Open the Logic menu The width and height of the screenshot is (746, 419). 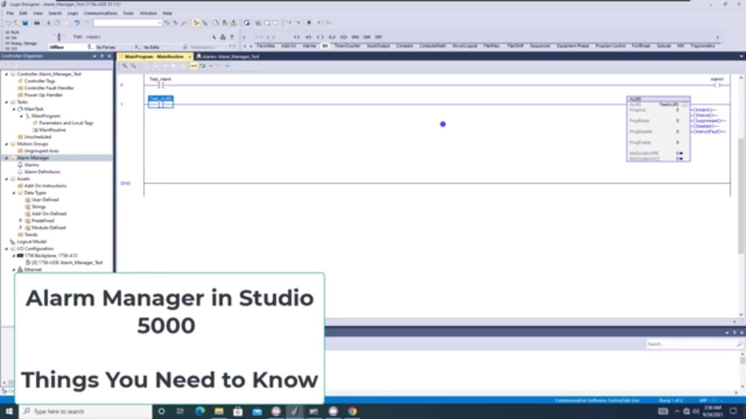(73, 13)
